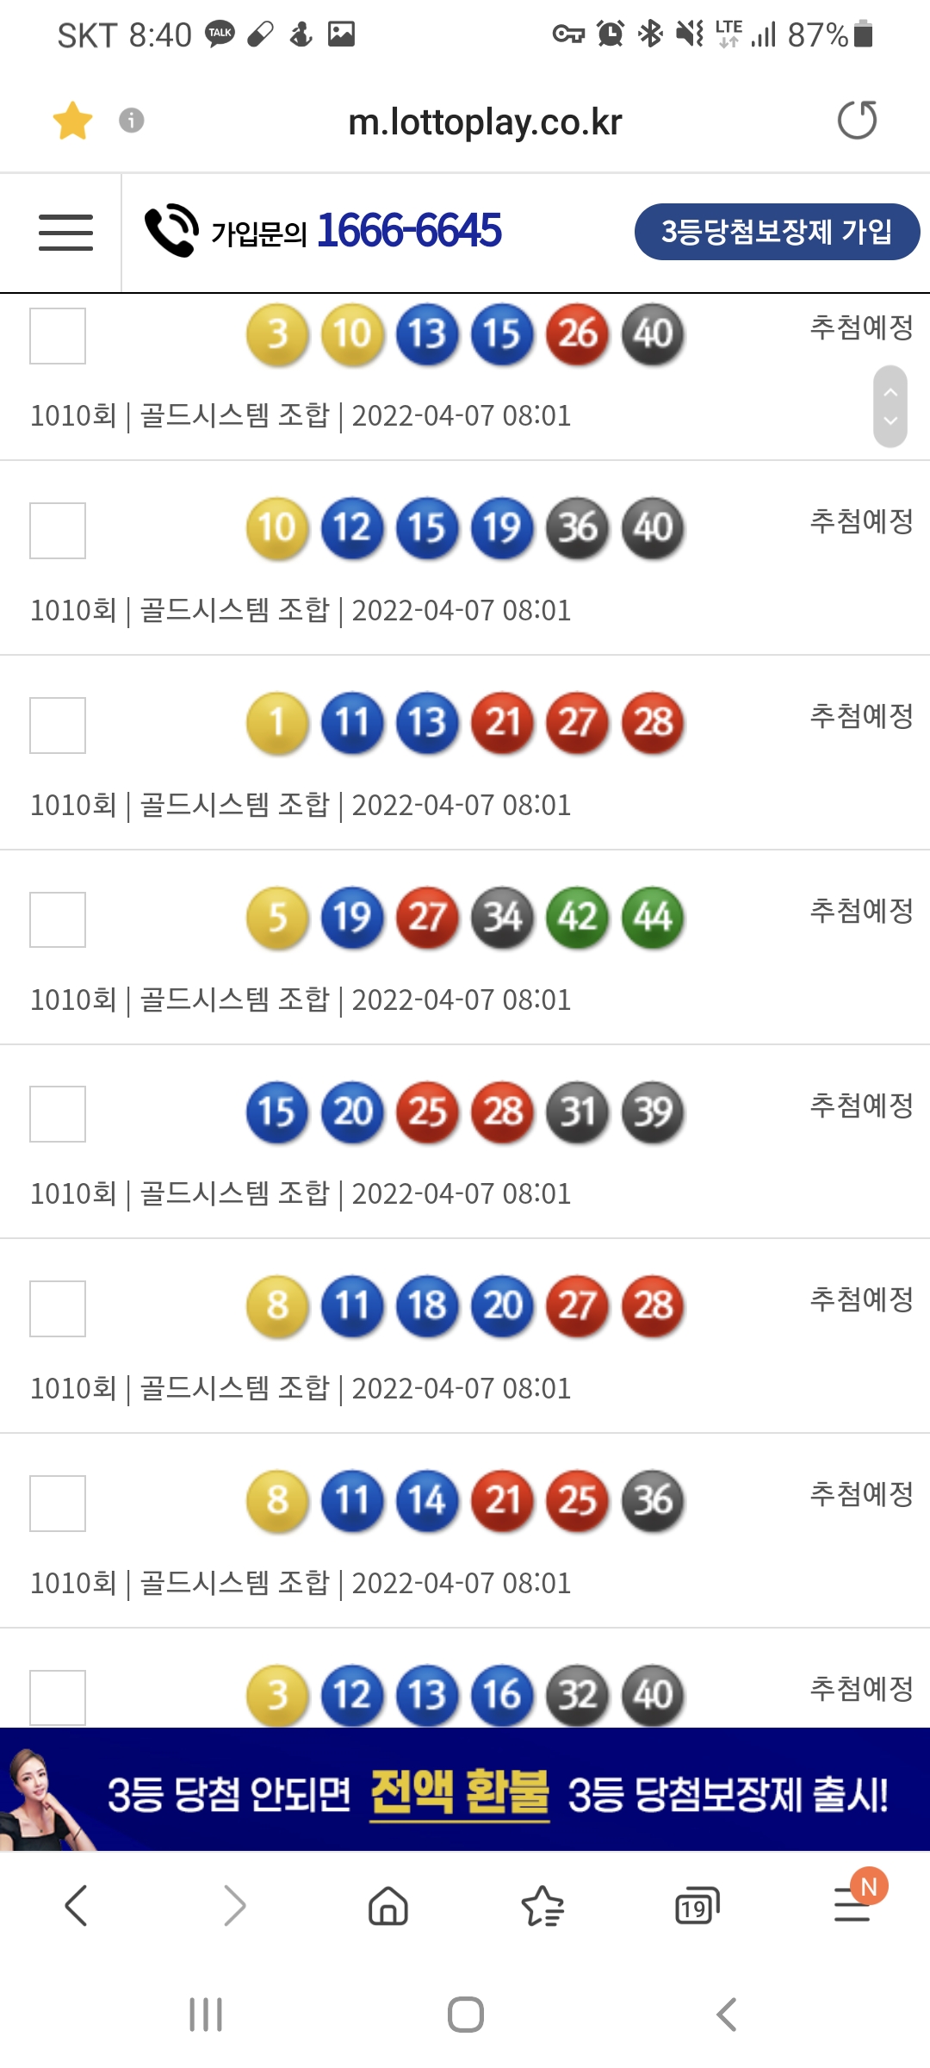Open the 전액 환불 guarantee banner

[x=465, y=1791]
